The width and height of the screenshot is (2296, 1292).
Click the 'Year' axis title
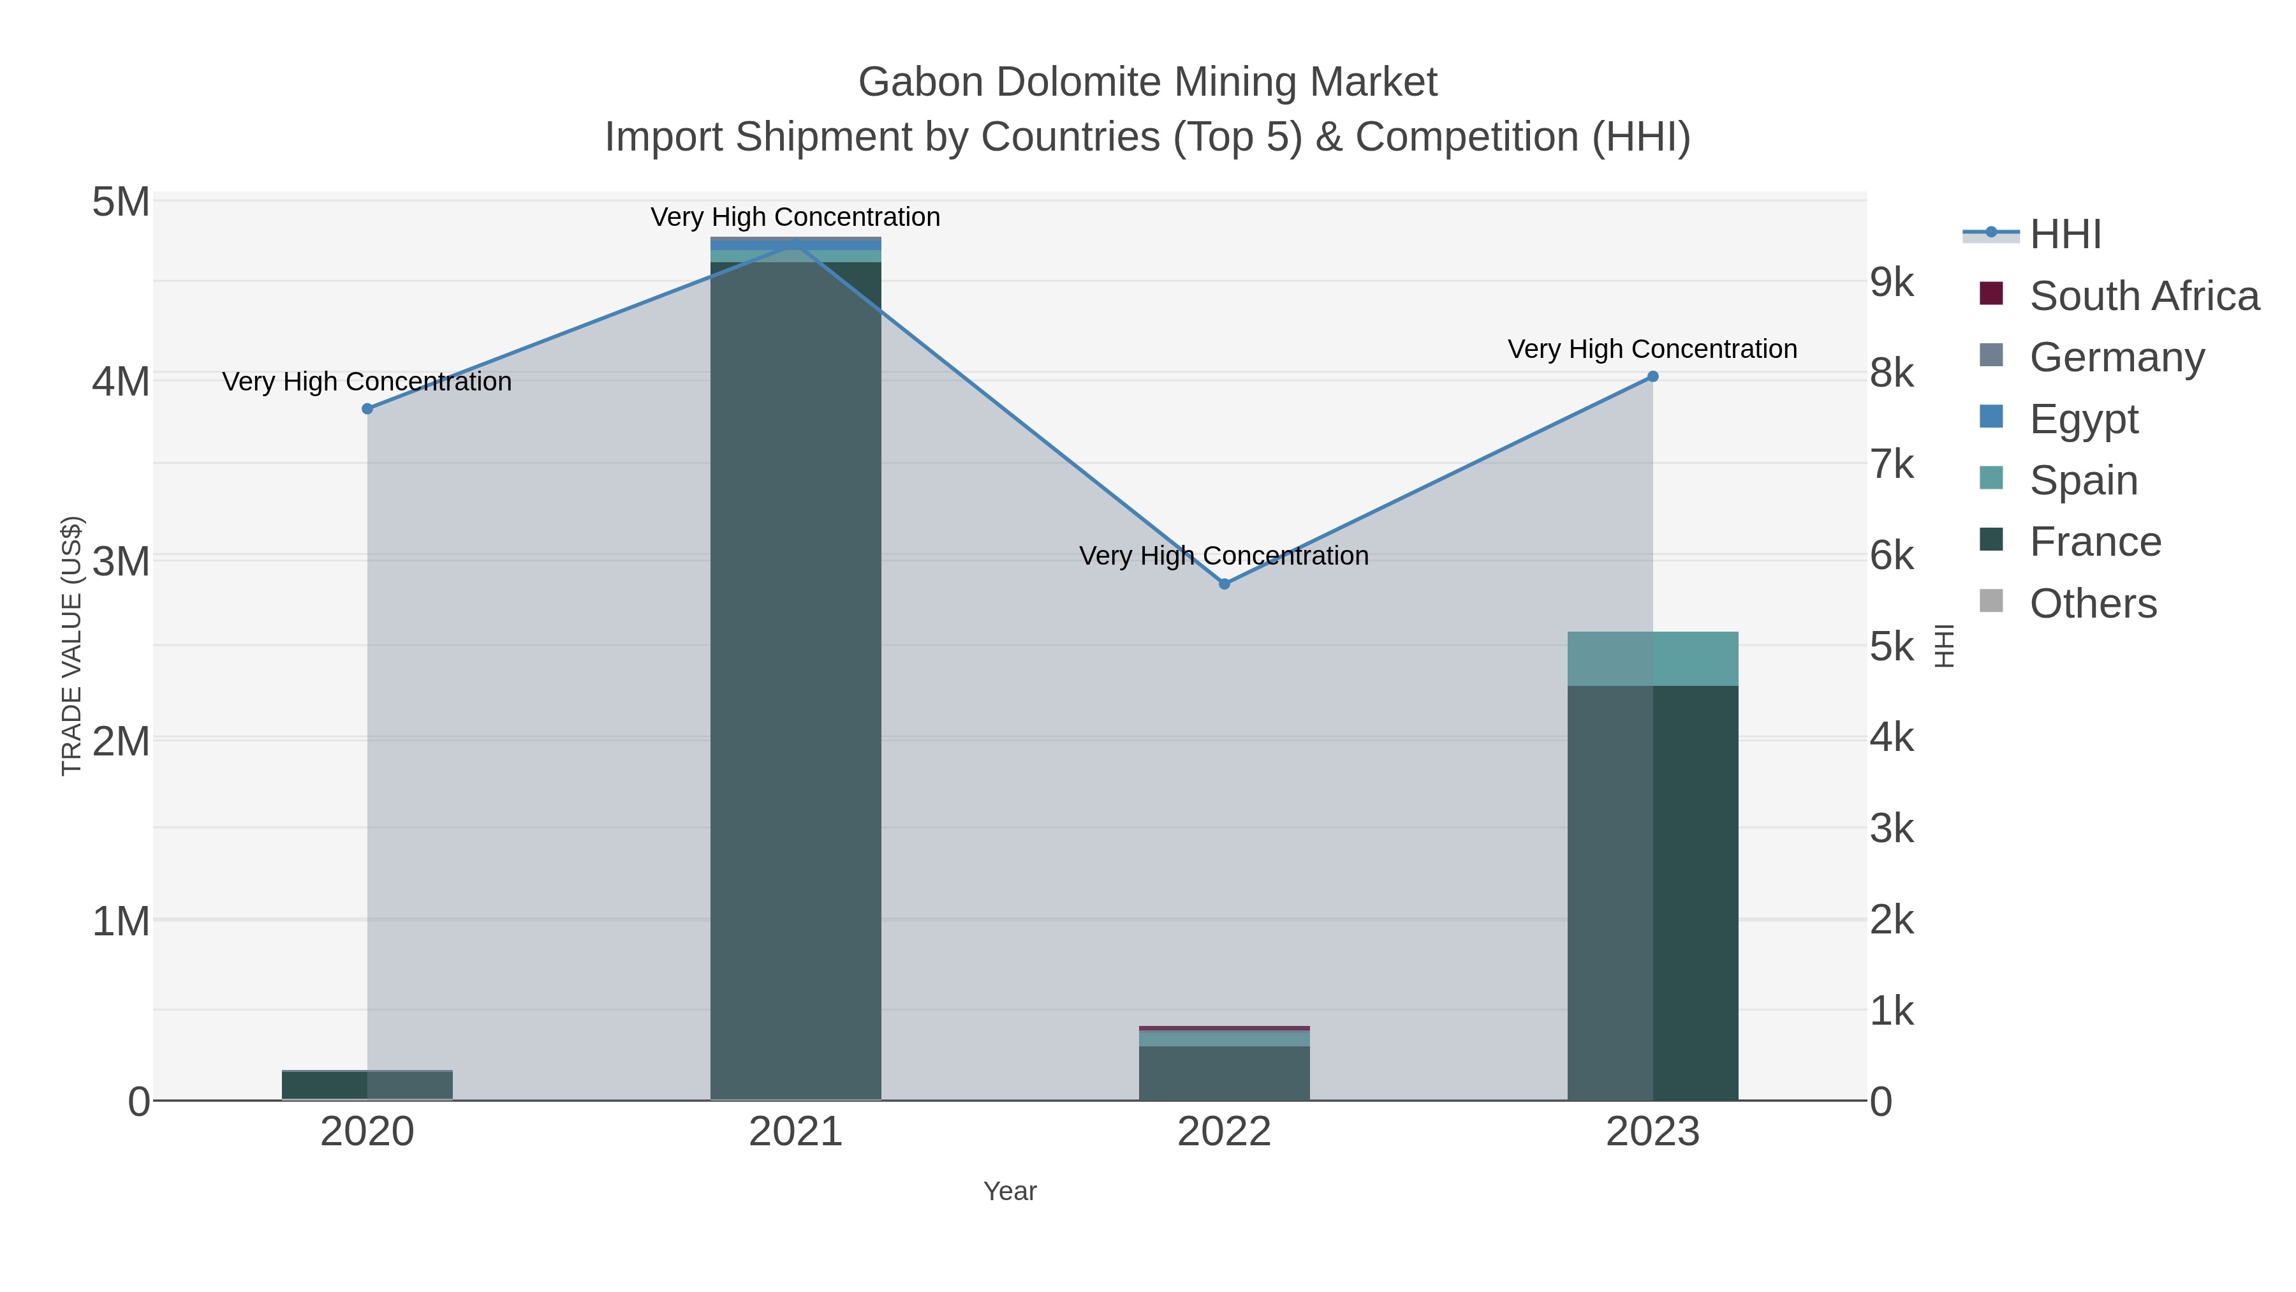pyautogui.click(x=1010, y=1191)
